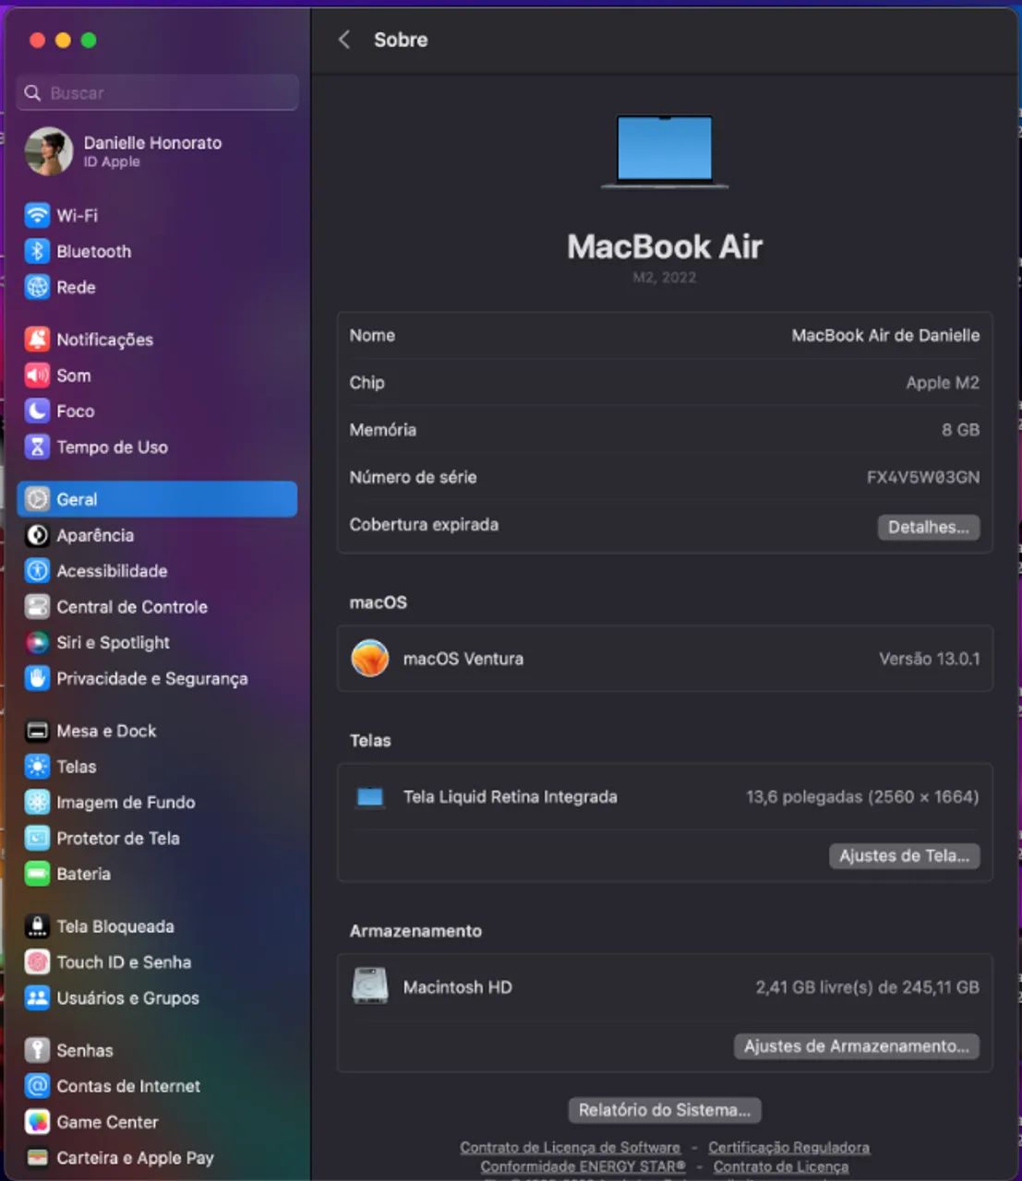Click the MacBook Air laptop image
This screenshot has width=1022, height=1181.
pyautogui.click(x=665, y=151)
